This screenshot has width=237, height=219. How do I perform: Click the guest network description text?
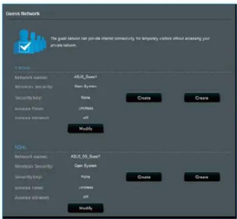click(x=130, y=42)
